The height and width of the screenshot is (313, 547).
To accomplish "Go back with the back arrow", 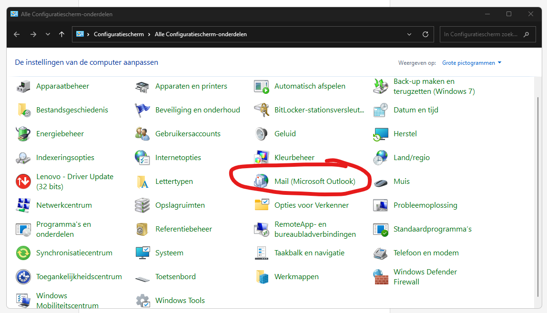I will [x=17, y=34].
